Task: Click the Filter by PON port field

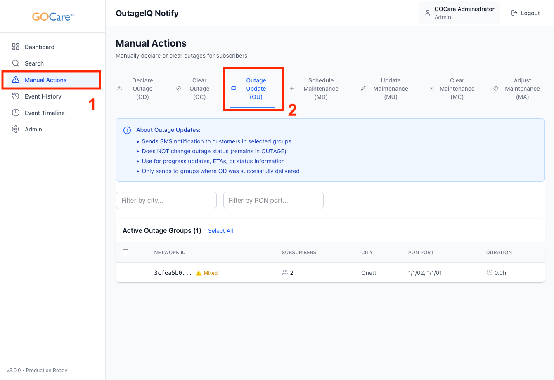Action: pyautogui.click(x=273, y=200)
